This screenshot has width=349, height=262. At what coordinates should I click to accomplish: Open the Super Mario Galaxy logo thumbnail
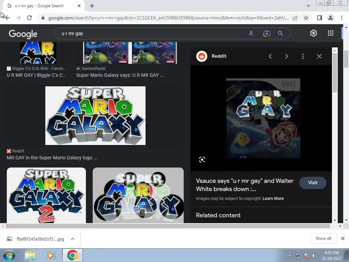pos(95,116)
